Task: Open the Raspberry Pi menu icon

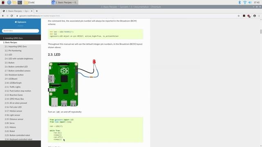Action: click(x=3, y=2)
